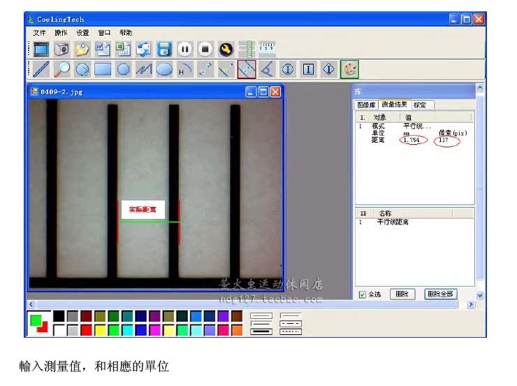Toggle the 全选 select-all checkbox
517x386 pixels.
click(362, 295)
